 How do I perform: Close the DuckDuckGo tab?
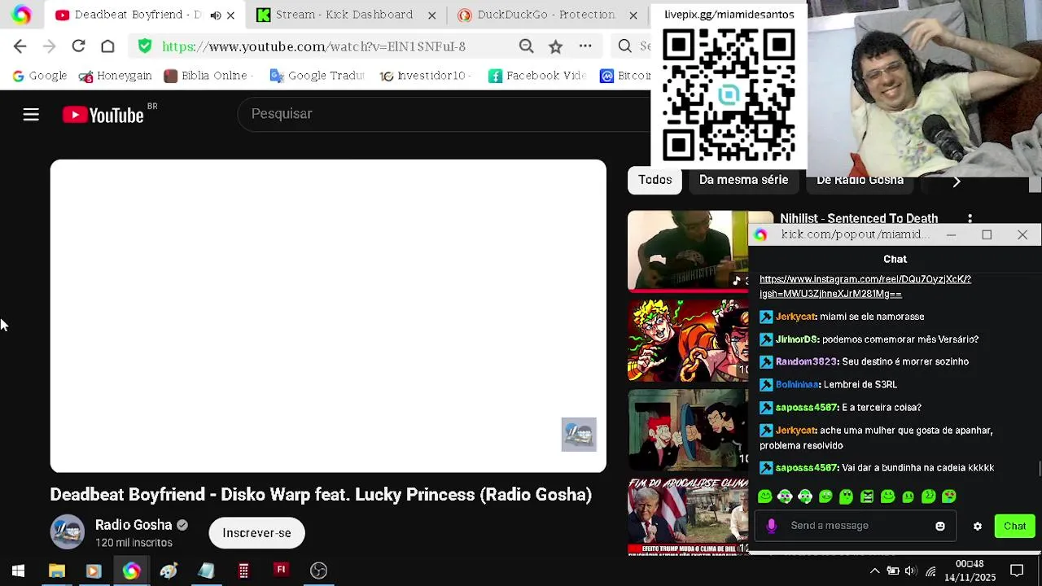point(633,15)
